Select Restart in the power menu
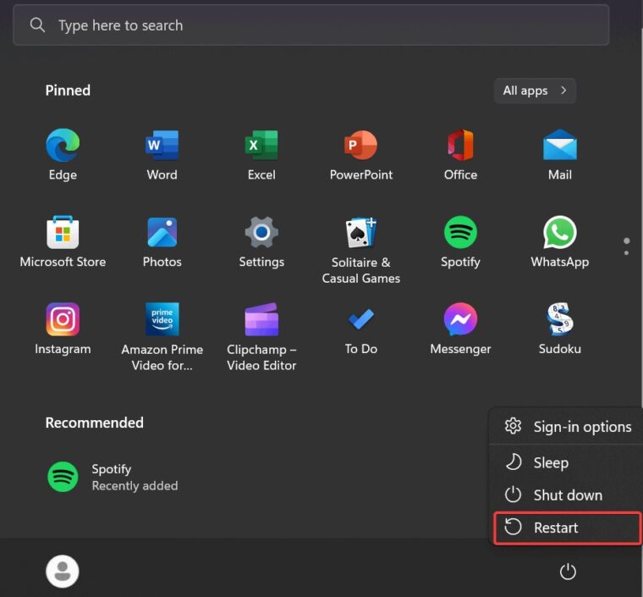643x597 pixels. (568, 528)
